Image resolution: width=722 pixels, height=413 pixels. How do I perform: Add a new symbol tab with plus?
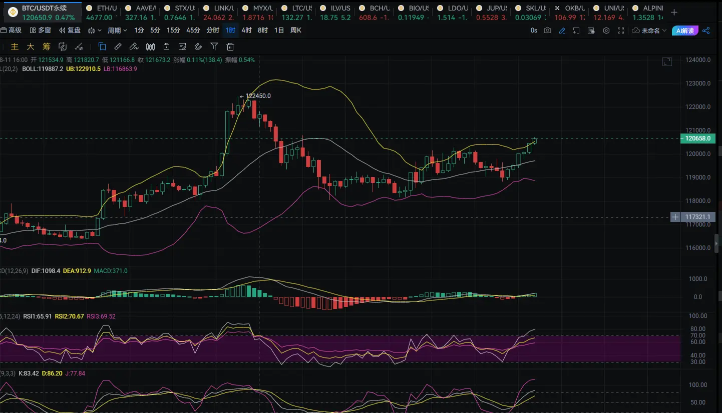pos(674,12)
